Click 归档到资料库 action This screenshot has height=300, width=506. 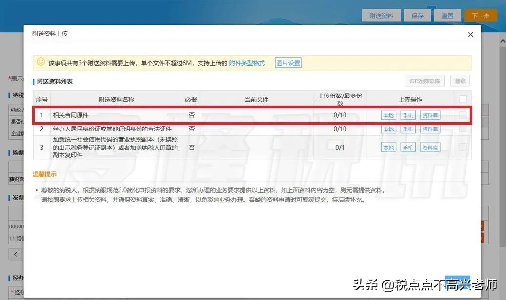point(425,81)
